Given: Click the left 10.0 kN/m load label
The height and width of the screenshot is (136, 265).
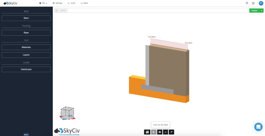Looking at the screenshot, I should (x=152, y=37).
